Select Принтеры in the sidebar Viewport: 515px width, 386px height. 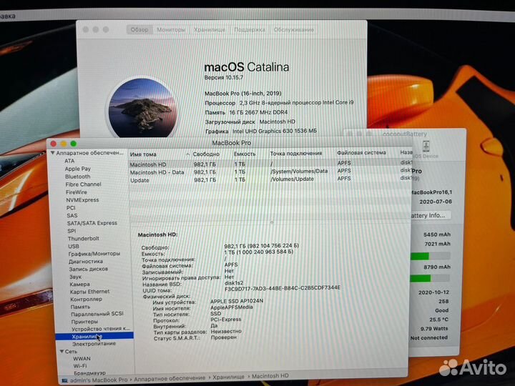coord(84,322)
